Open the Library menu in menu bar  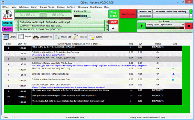pos(34,7)
